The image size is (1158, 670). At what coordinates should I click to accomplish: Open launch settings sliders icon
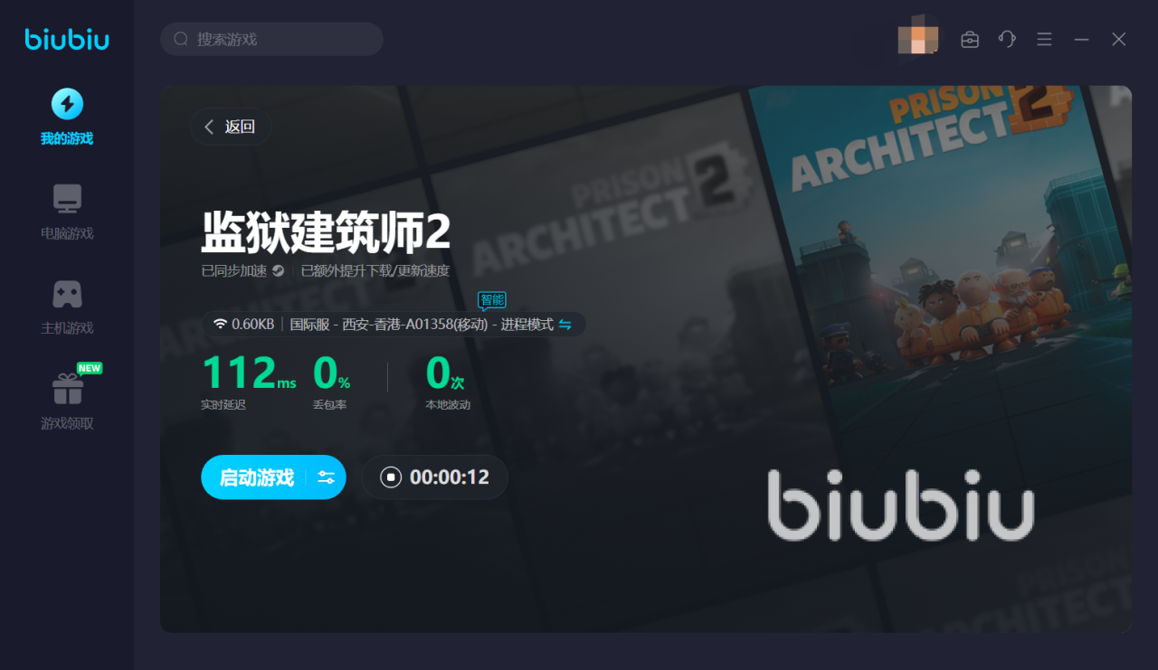tap(327, 477)
